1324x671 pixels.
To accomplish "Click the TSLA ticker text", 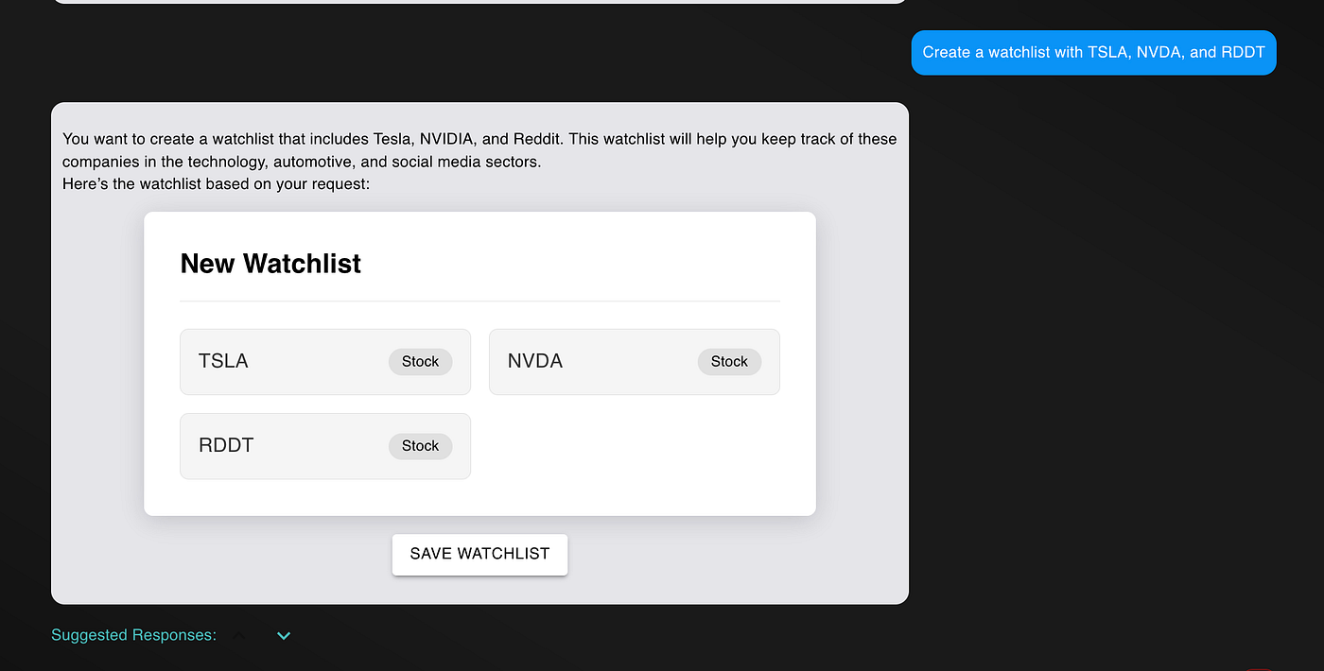I will pos(223,361).
